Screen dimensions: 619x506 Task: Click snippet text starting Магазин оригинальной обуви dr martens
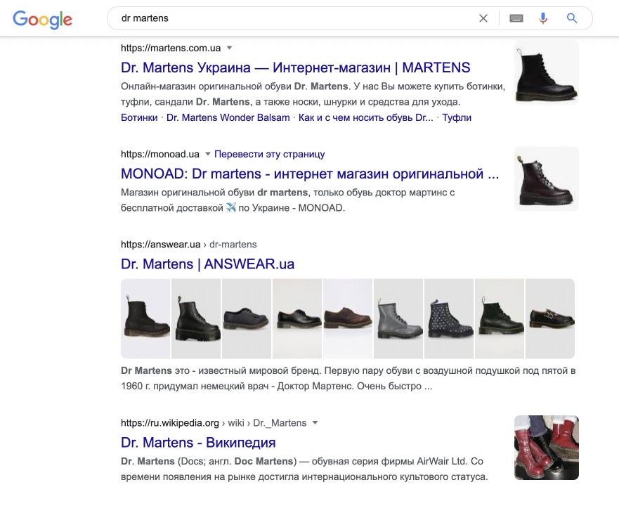(x=288, y=200)
